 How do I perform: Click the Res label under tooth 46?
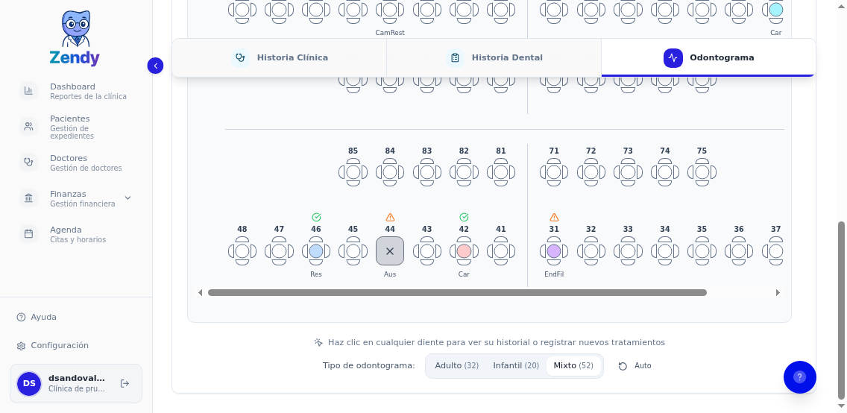(316, 274)
